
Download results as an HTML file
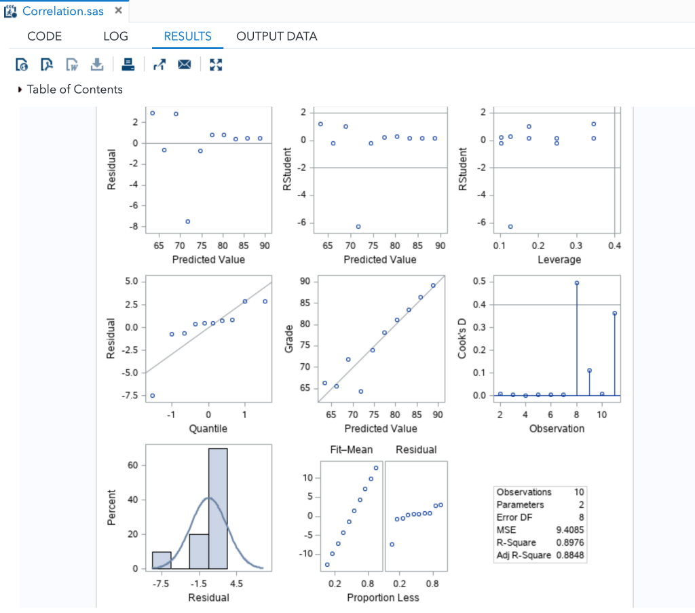[19, 64]
